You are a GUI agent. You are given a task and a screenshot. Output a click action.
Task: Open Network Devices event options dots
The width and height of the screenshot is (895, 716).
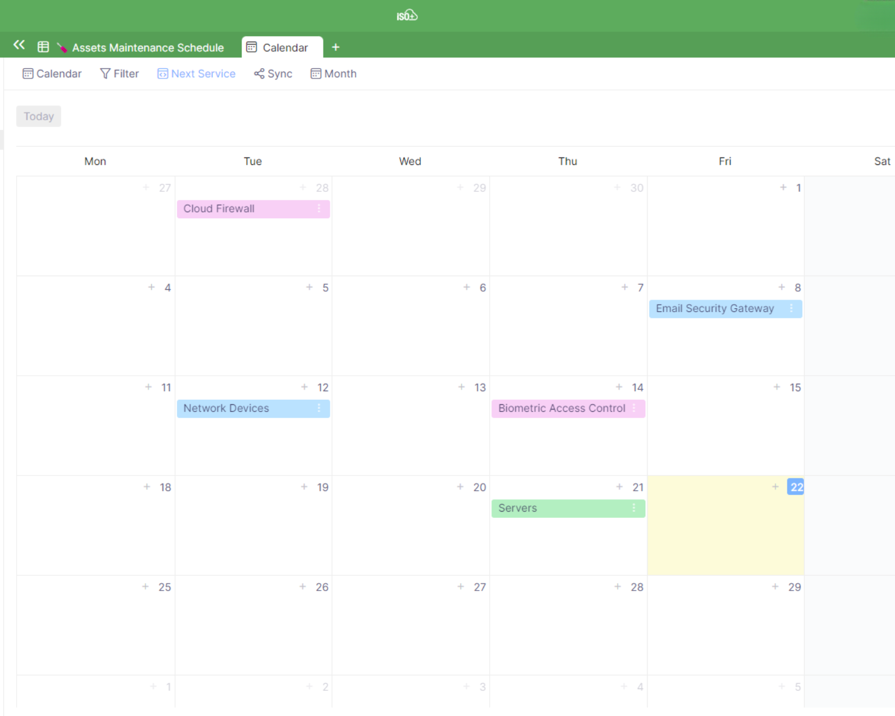[319, 408]
